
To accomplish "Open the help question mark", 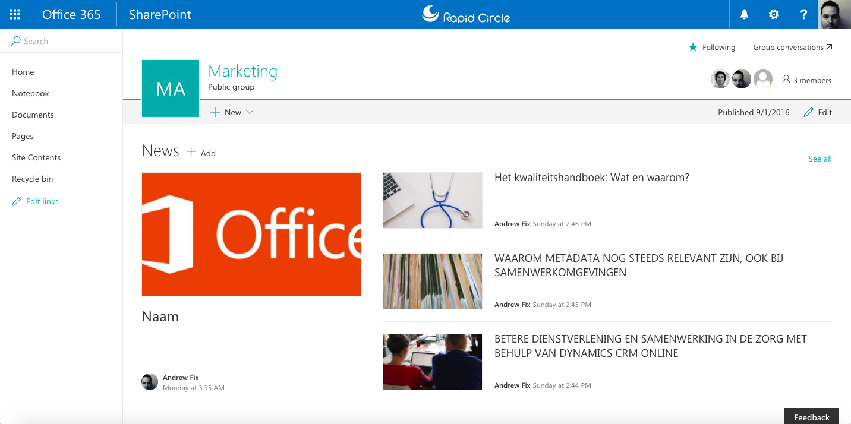I will tap(803, 14).
